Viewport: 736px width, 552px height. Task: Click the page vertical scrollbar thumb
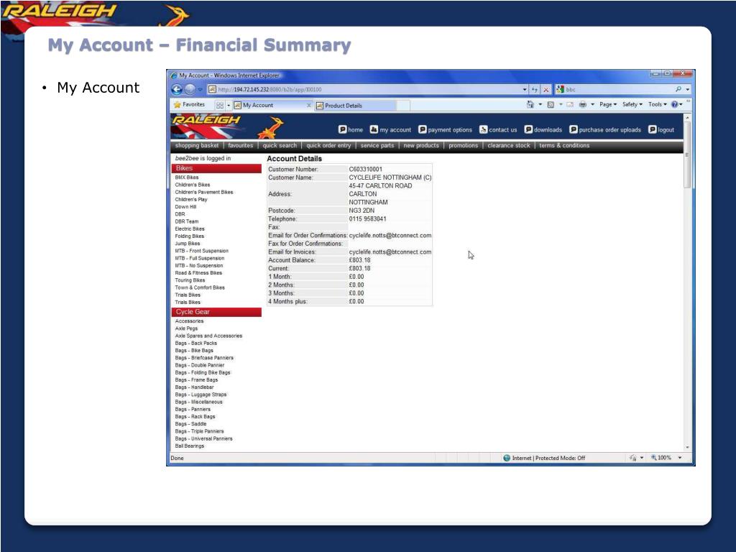point(687,155)
